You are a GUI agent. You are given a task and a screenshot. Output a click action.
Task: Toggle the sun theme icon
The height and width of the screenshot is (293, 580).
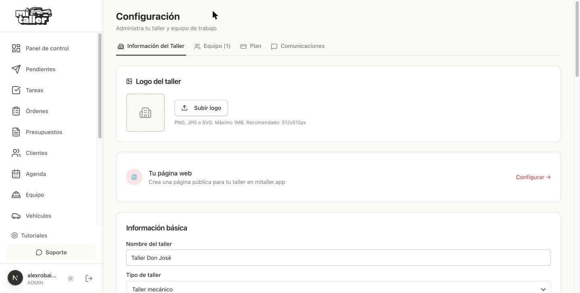tap(70, 279)
